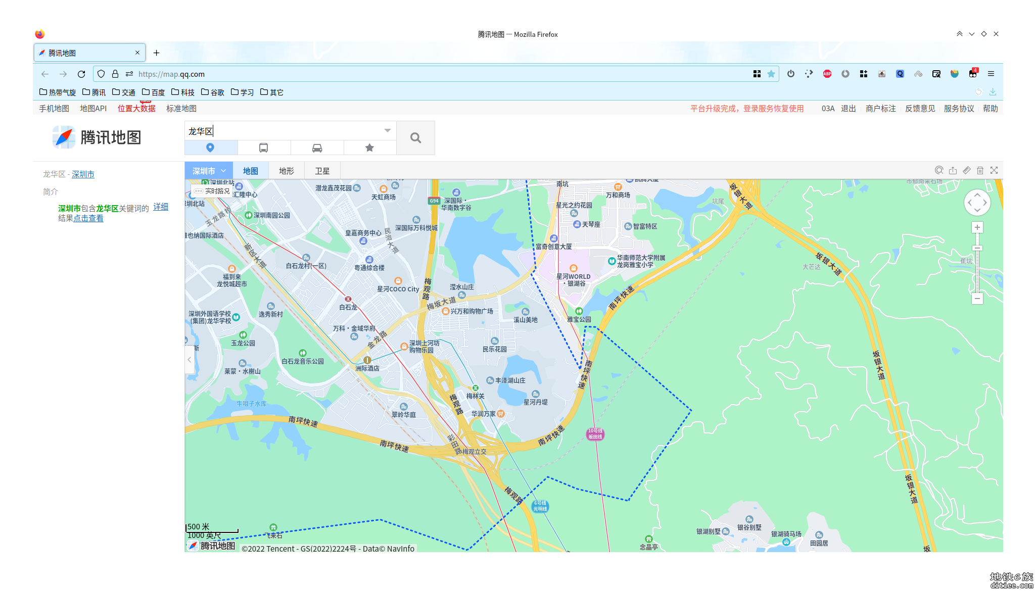The image size is (1036, 591).
Task: Select the 腾讯地图 browser tab
Action: point(89,53)
